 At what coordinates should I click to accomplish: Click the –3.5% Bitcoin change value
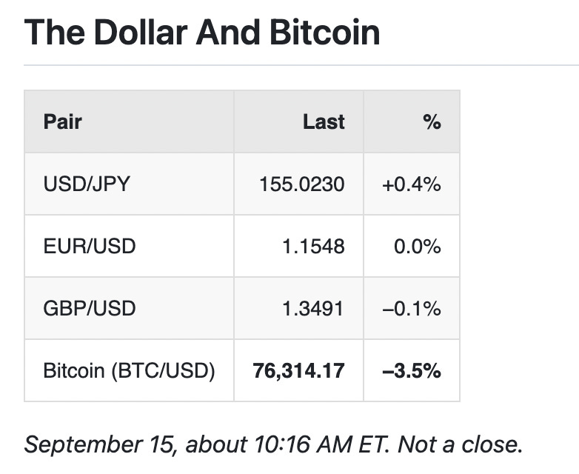(412, 370)
